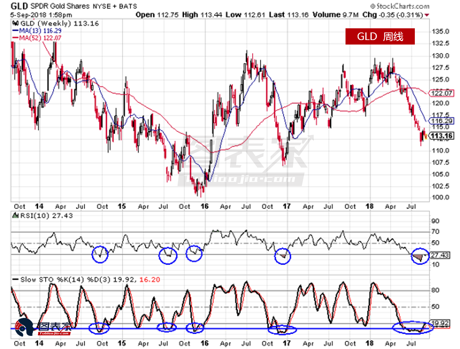Click the 100.0 price axis label
The width and height of the screenshot is (460, 349).
tap(441, 197)
